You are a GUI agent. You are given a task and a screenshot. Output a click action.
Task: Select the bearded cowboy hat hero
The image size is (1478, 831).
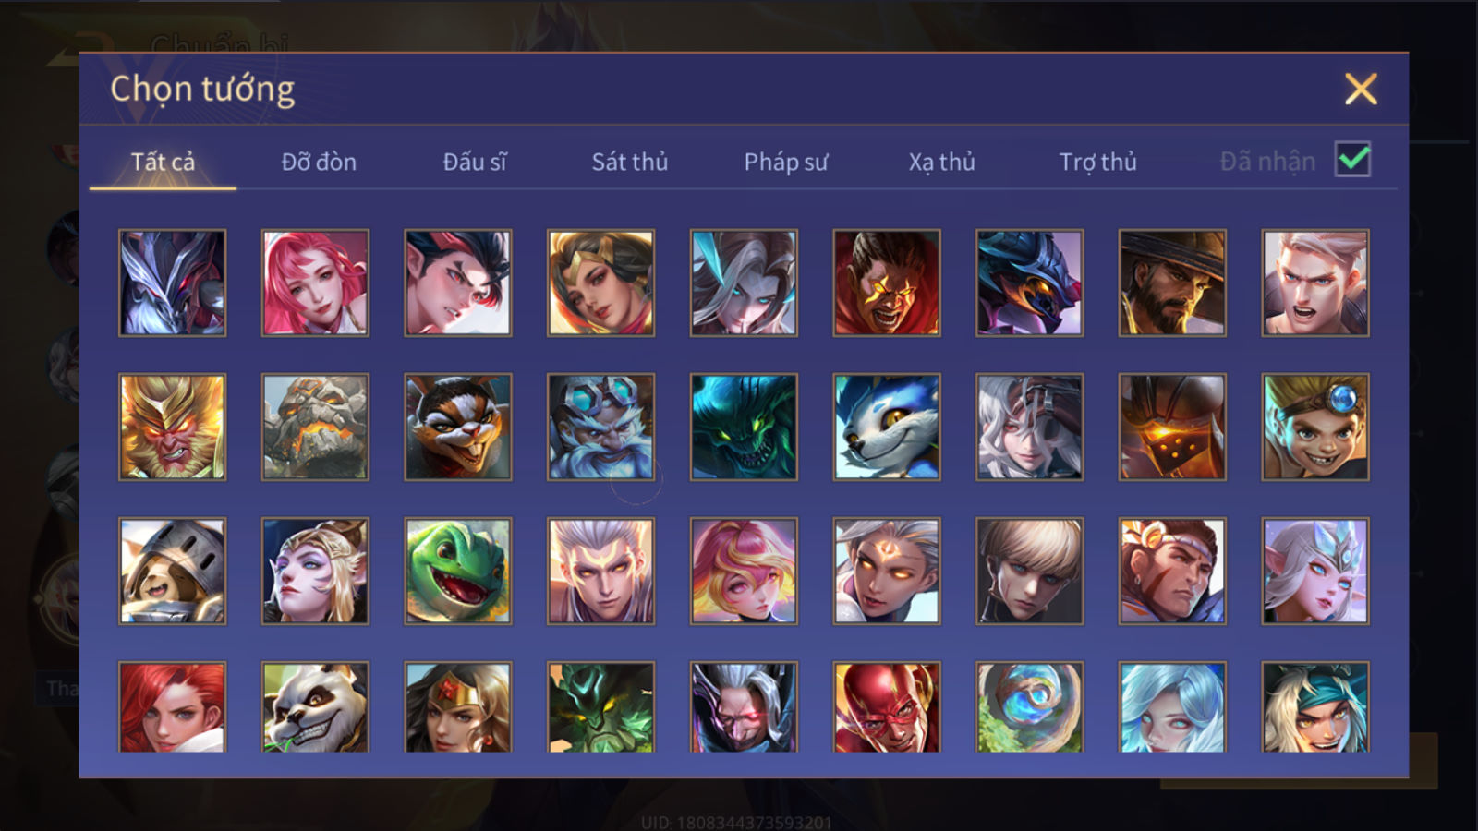click(x=1172, y=283)
